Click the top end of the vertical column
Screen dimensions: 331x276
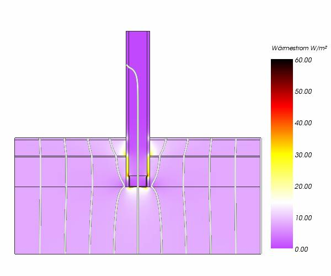pos(137,32)
